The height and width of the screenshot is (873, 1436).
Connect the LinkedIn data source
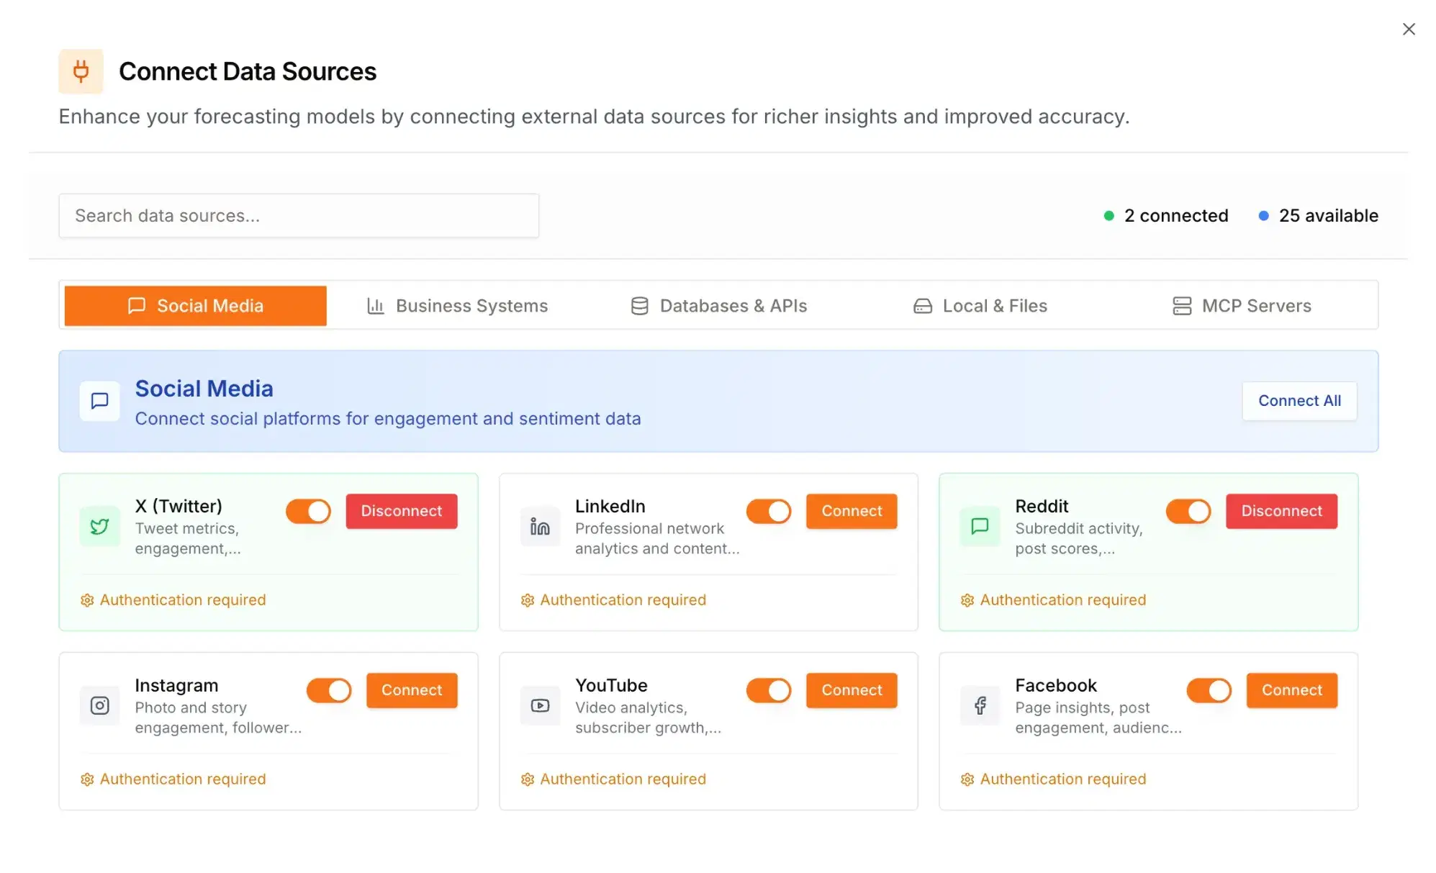[851, 511]
